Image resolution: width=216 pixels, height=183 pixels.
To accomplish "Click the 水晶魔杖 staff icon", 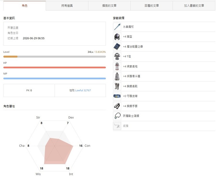I will point(117,27).
